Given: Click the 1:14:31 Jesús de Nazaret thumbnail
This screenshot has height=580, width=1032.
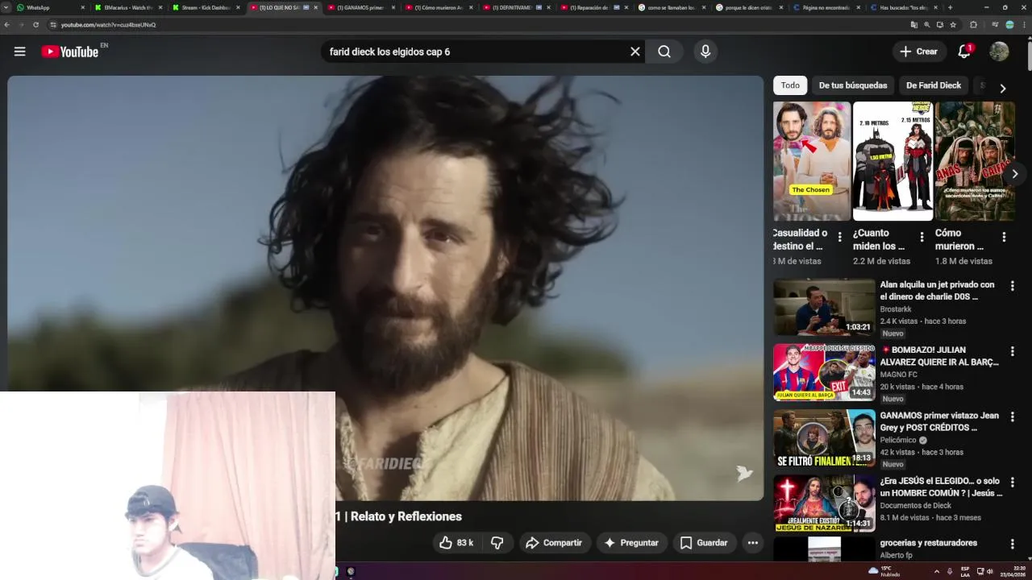Looking at the screenshot, I should point(824,503).
